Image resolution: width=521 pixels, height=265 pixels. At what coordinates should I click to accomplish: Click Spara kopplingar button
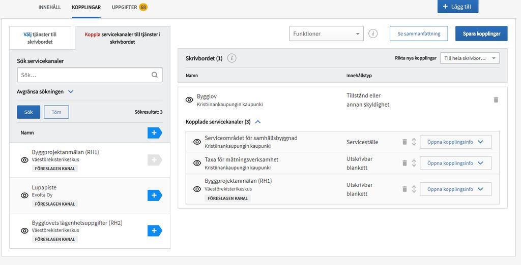[481, 34]
